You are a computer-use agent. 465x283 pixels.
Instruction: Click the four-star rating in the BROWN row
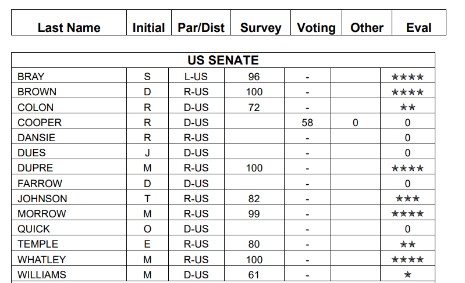407,92
